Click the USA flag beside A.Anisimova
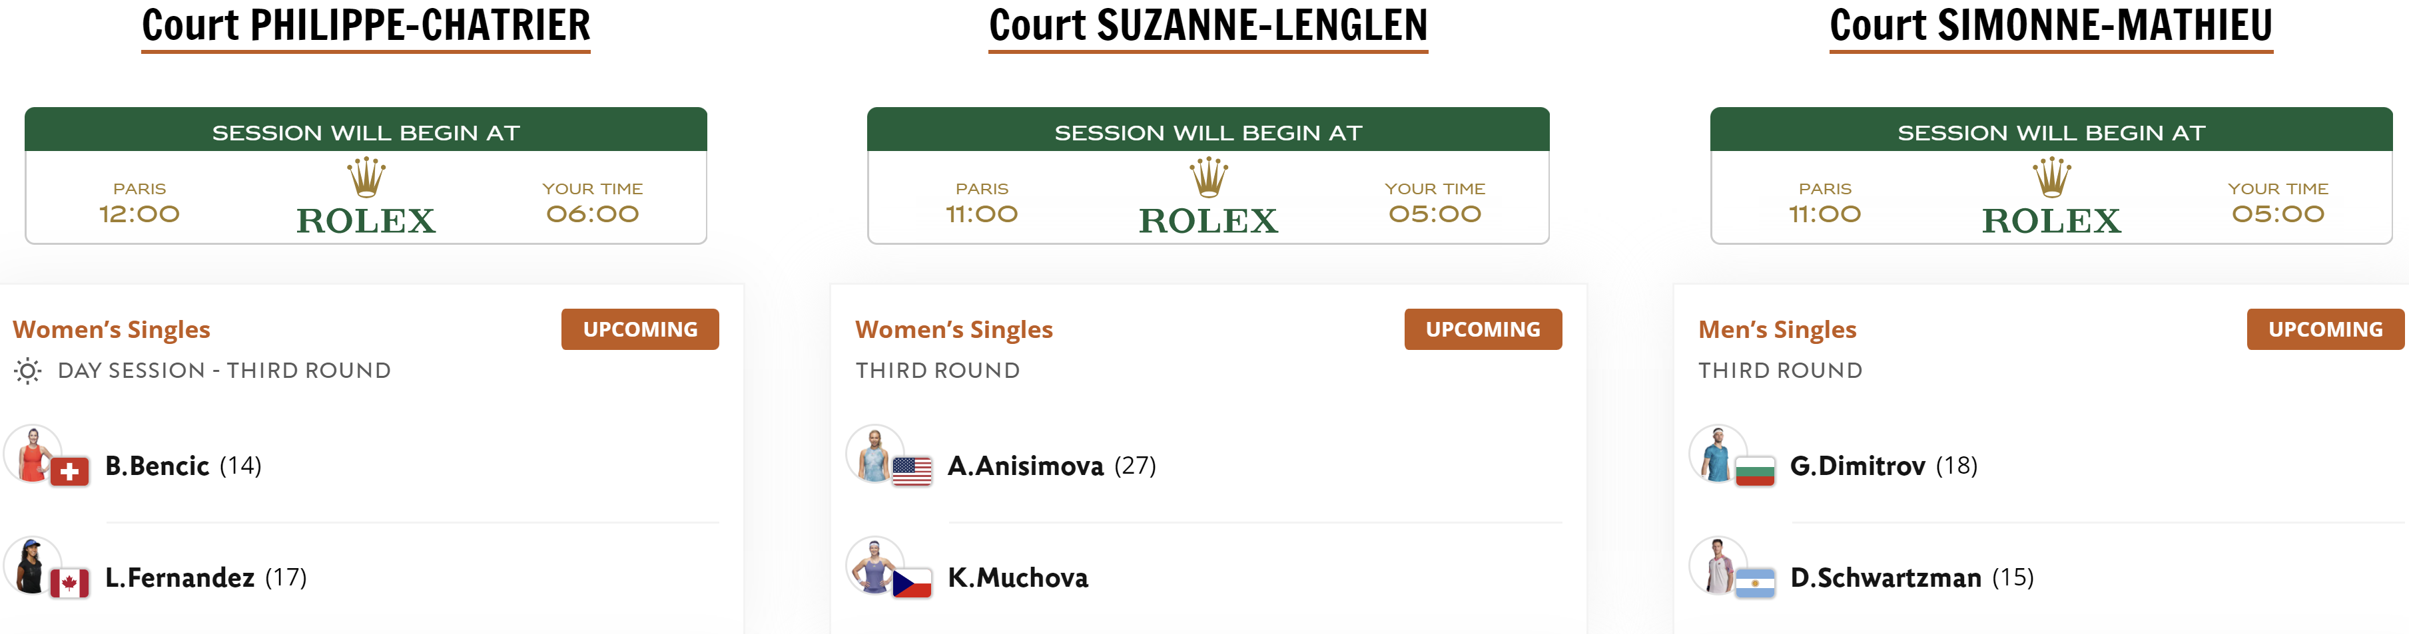This screenshot has height=634, width=2409. pos(912,472)
